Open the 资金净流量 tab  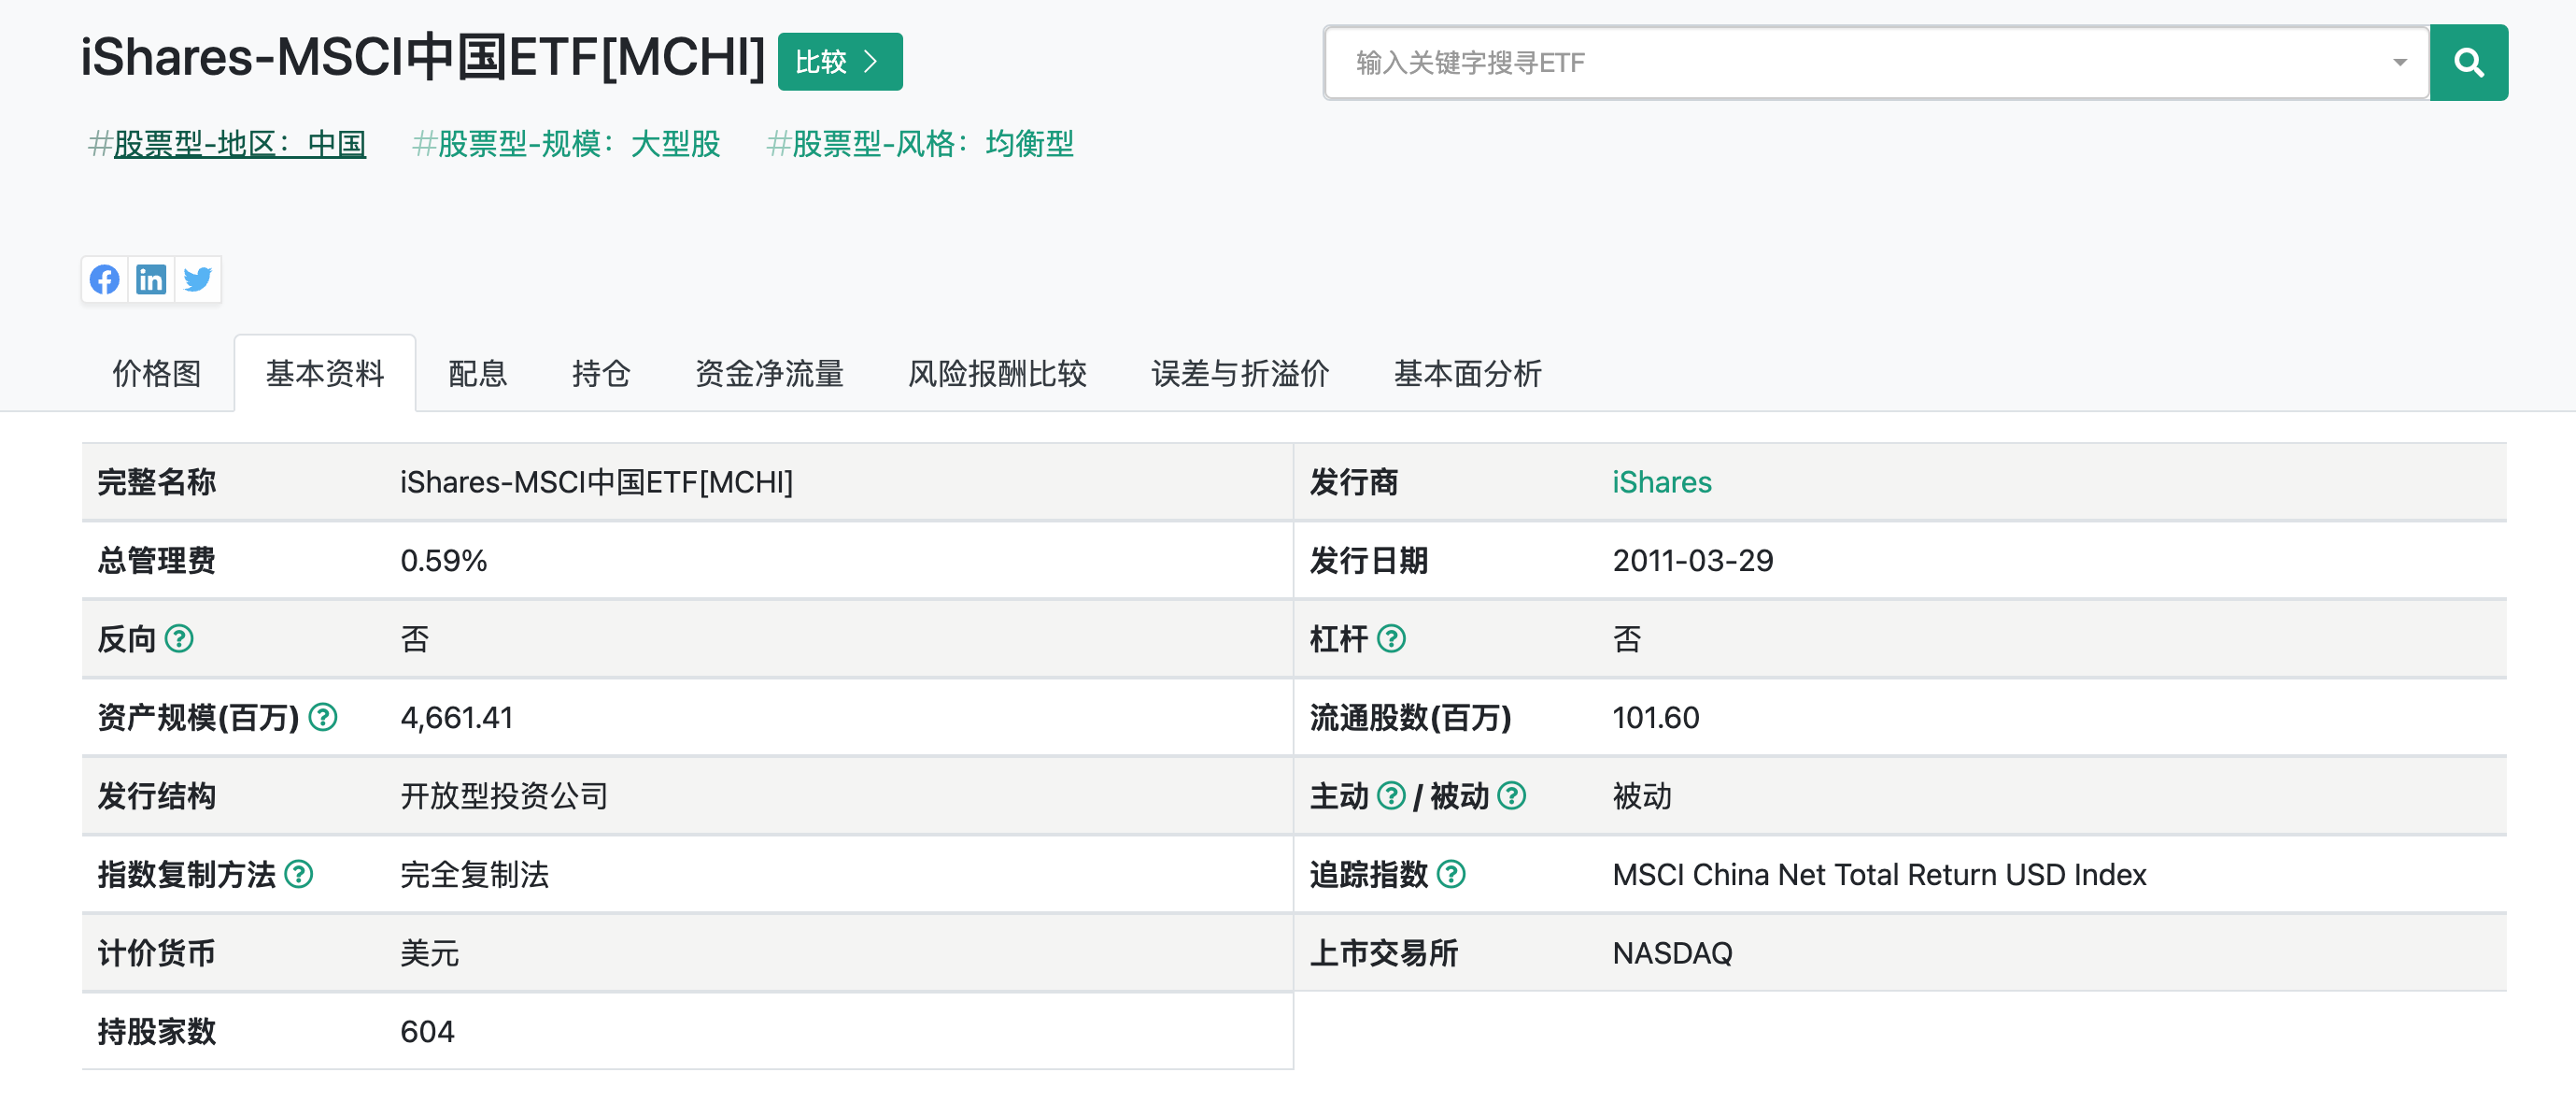(768, 373)
